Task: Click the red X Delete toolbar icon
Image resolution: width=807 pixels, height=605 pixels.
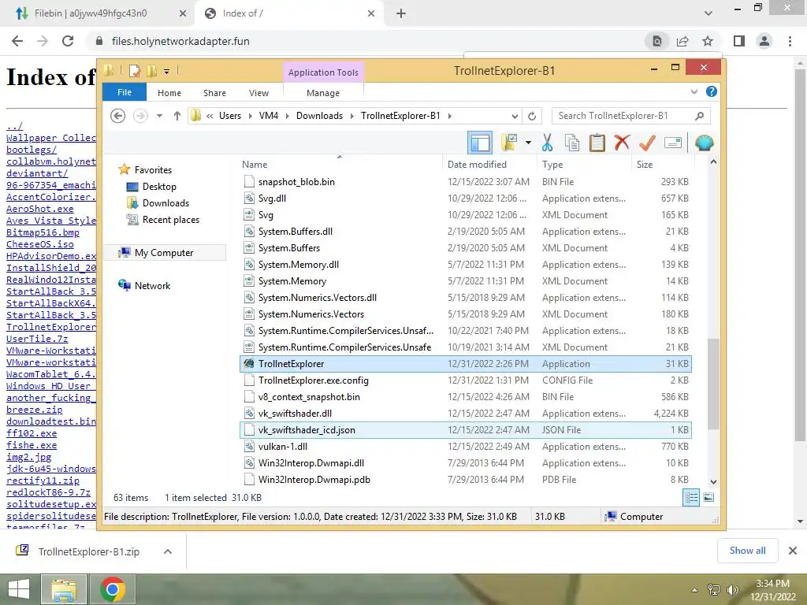Action: 623,142
